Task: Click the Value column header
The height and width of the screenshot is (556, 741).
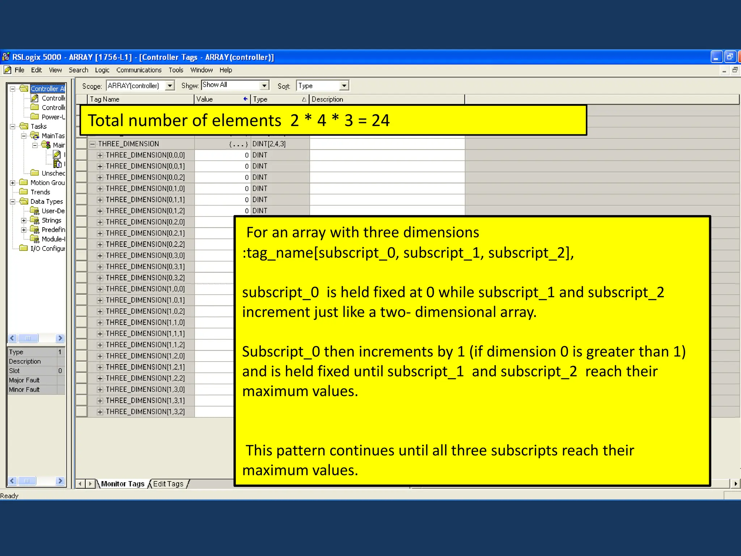Action: [x=223, y=99]
